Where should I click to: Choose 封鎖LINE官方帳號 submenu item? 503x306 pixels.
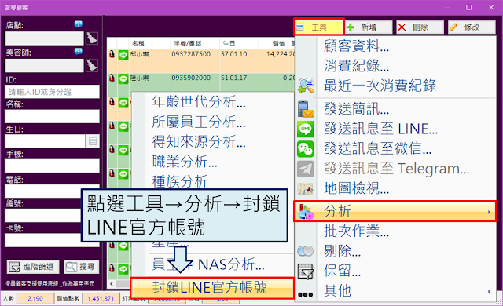coord(212,288)
